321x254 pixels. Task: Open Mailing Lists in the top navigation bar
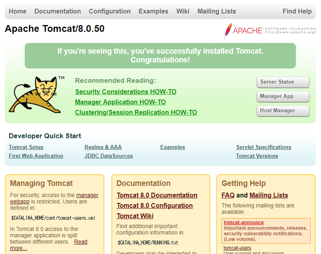[x=217, y=11]
